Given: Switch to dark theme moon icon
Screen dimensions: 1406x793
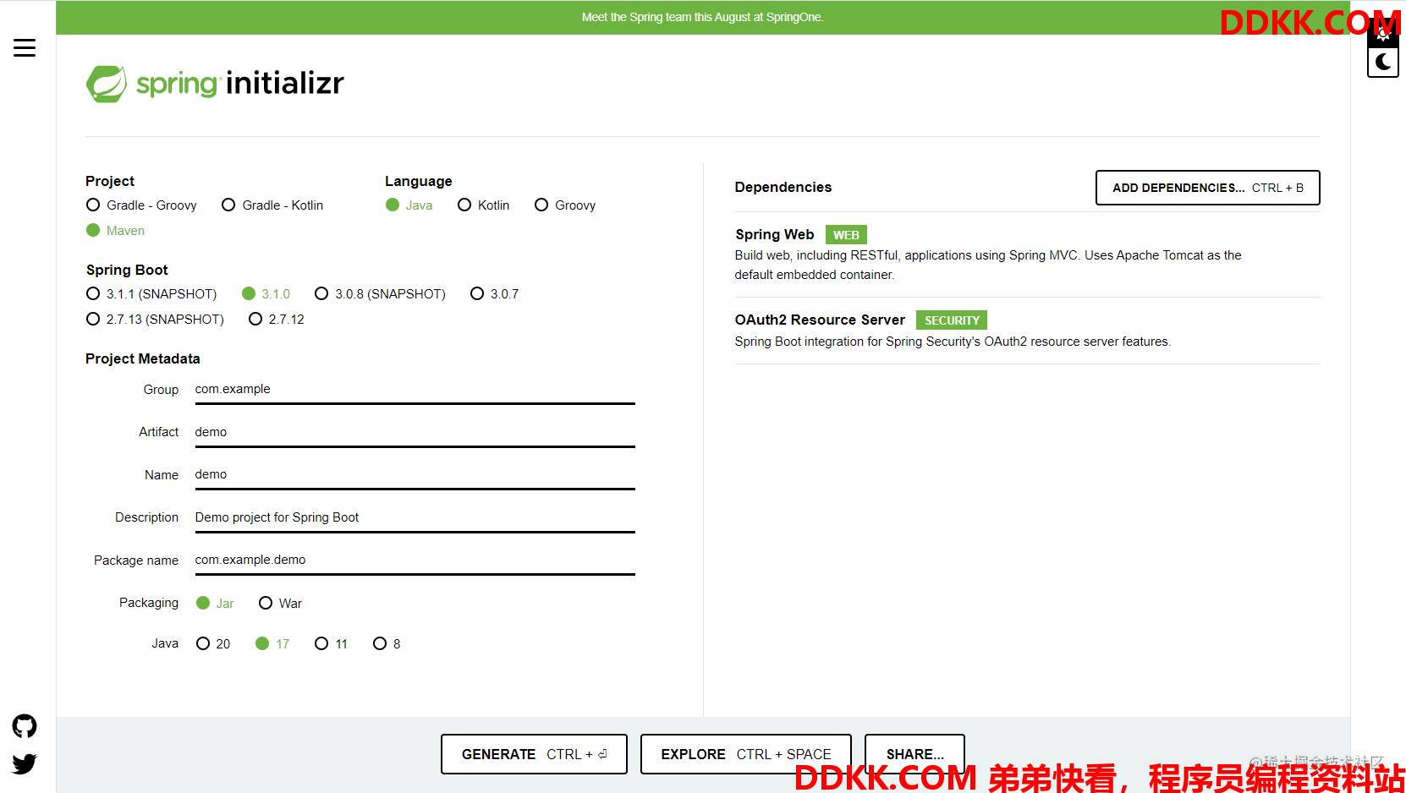Looking at the screenshot, I should pos(1383,62).
